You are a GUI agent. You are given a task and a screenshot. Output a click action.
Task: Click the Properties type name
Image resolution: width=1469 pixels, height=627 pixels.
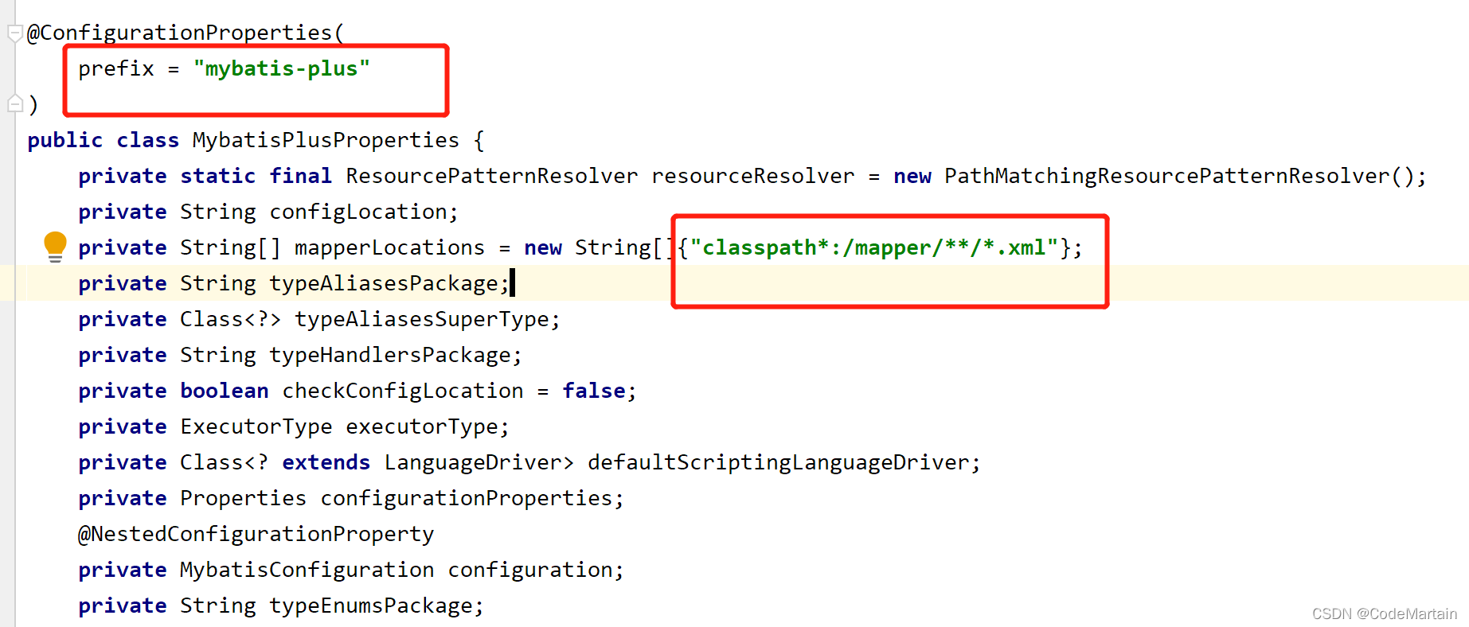tap(244, 498)
